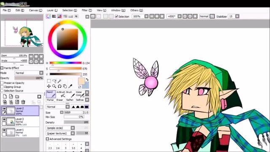The height and width of the screenshot is (152, 270).
Task: Select the Magic Wand tool
Action: 59,81
